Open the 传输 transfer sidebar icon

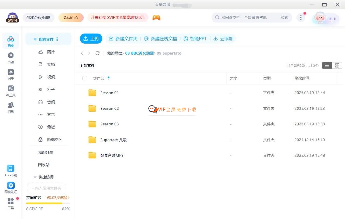[x=11, y=58]
